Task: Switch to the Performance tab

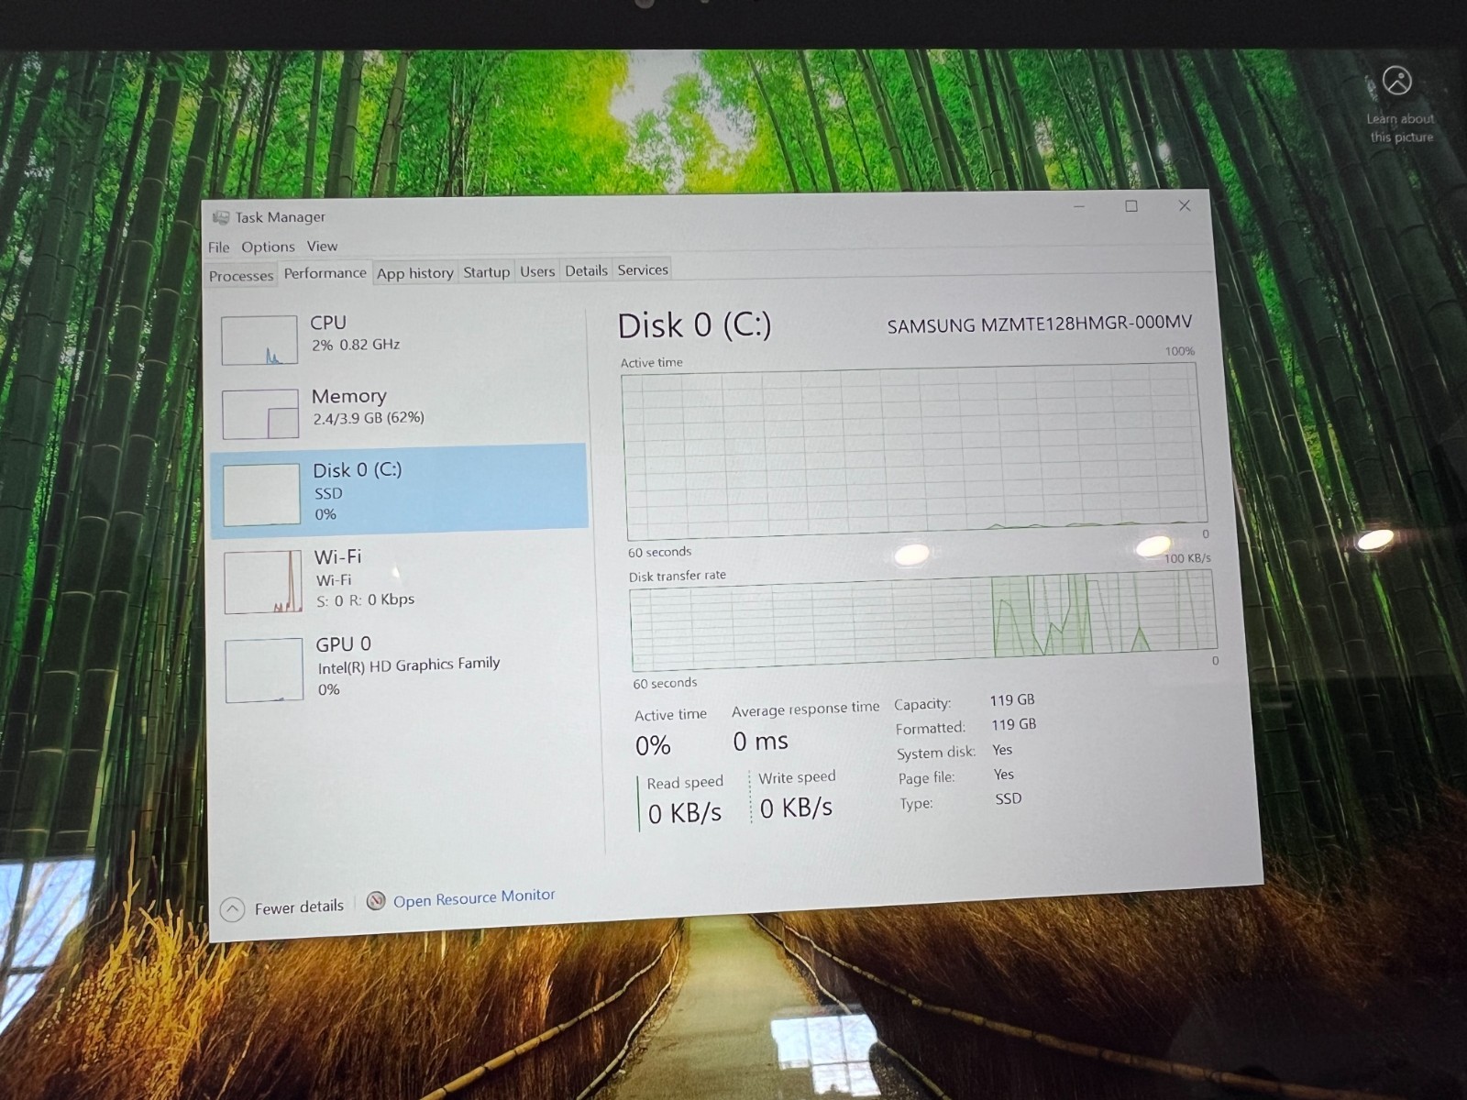Action: 325,273
